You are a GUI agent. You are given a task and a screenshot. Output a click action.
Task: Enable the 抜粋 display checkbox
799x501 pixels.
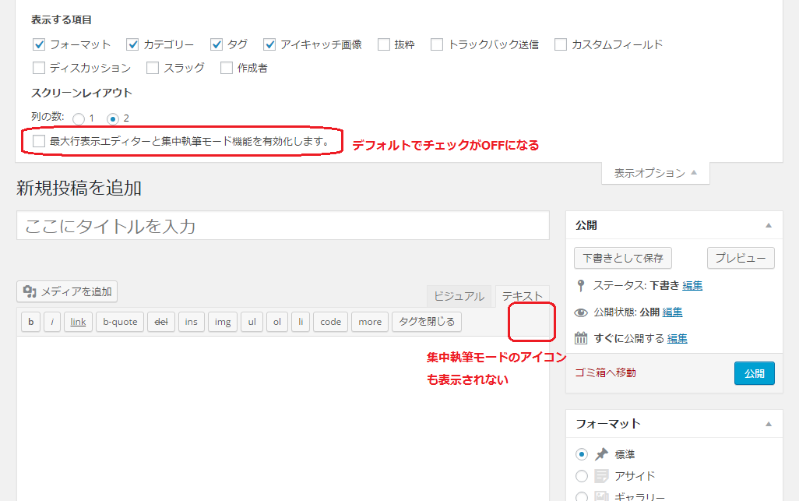click(x=382, y=44)
